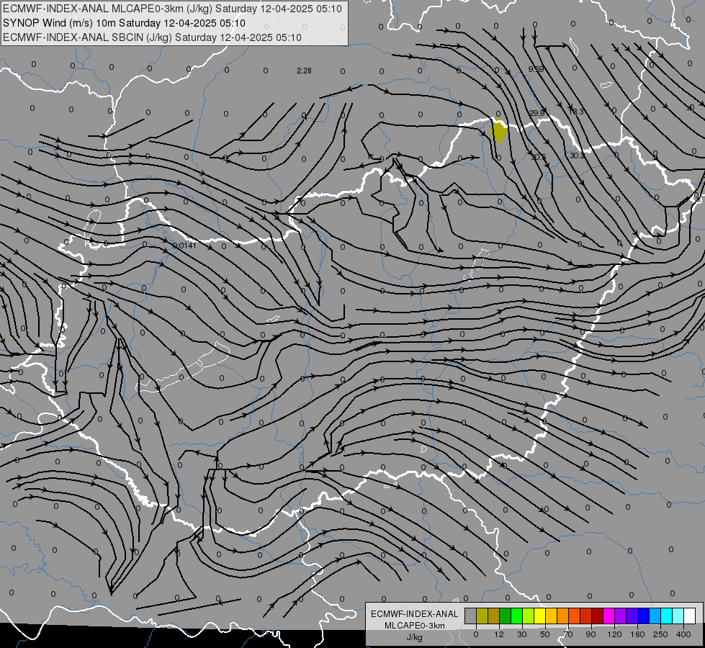Click the 0.0141 value on the map
This screenshot has width=705, height=648.
184,246
